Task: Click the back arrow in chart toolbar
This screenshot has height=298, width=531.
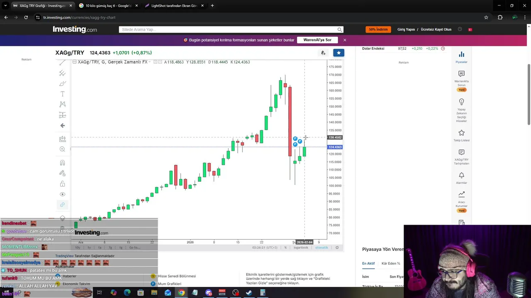Action: click(x=62, y=125)
